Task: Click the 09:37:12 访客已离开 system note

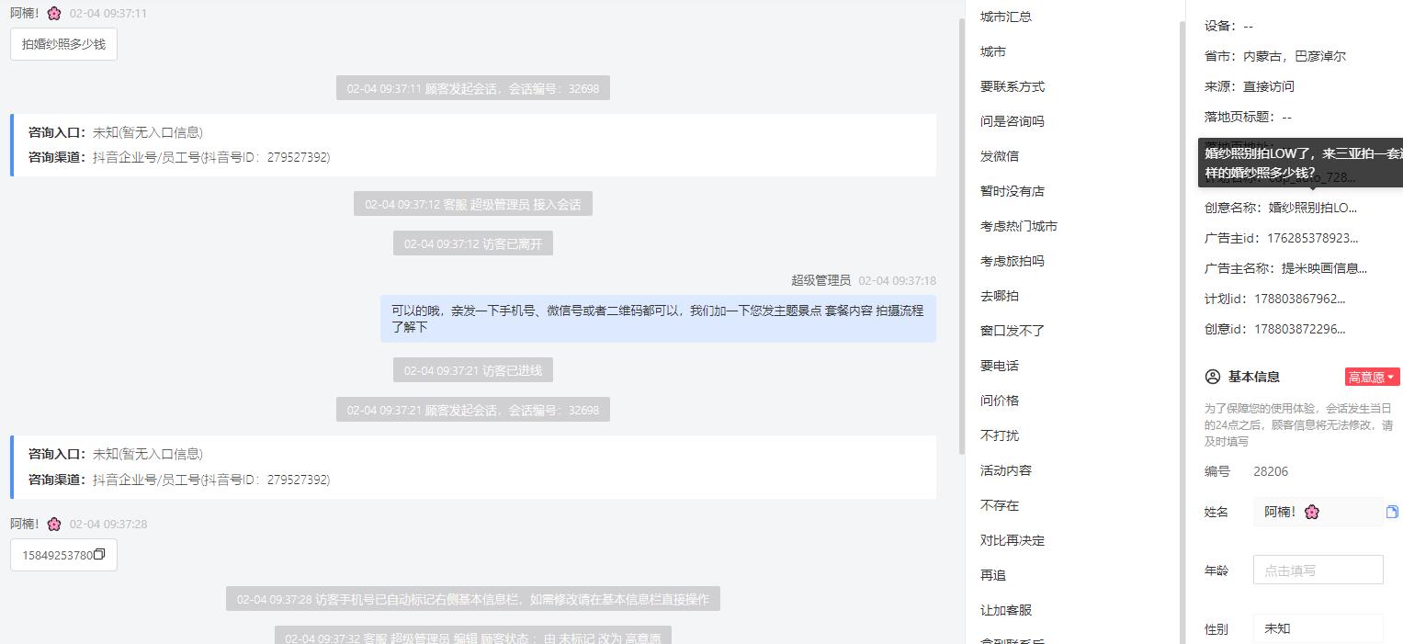Action: tap(473, 243)
